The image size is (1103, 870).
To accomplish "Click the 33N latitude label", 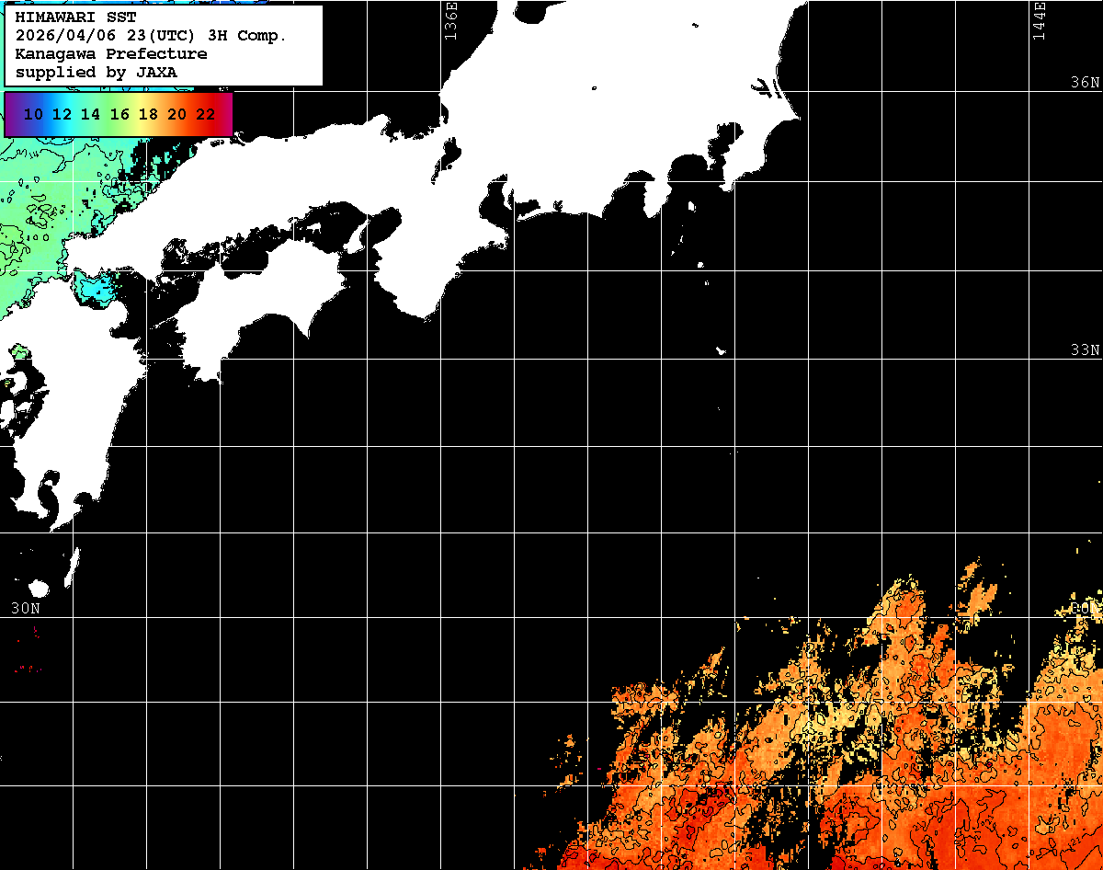I will point(1085,349).
